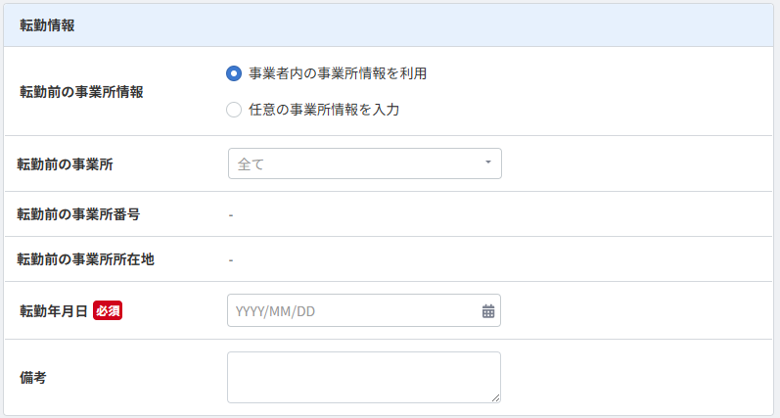Click the 転勤情報 section header
Viewport: 780px width, 418px height.
[48, 25]
